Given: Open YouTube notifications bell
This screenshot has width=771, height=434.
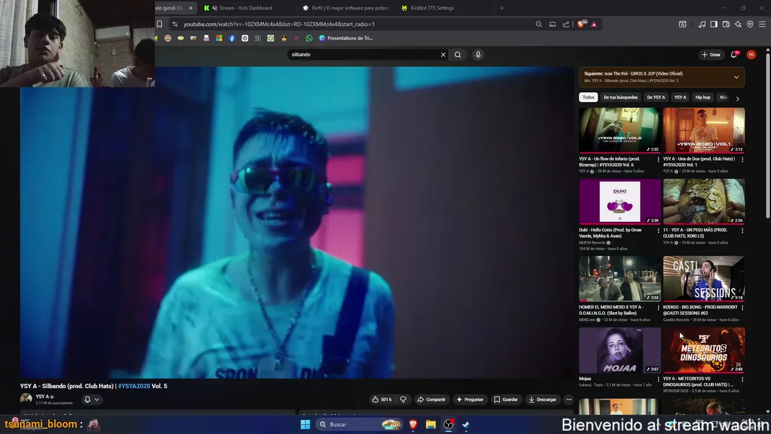Looking at the screenshot, I should (734, 54).
